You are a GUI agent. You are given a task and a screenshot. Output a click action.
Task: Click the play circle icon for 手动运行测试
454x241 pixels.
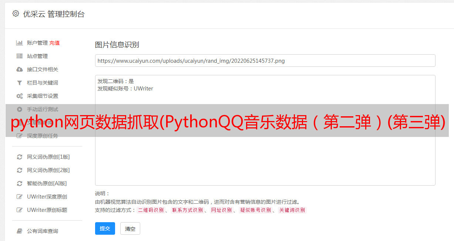(20, 109)
